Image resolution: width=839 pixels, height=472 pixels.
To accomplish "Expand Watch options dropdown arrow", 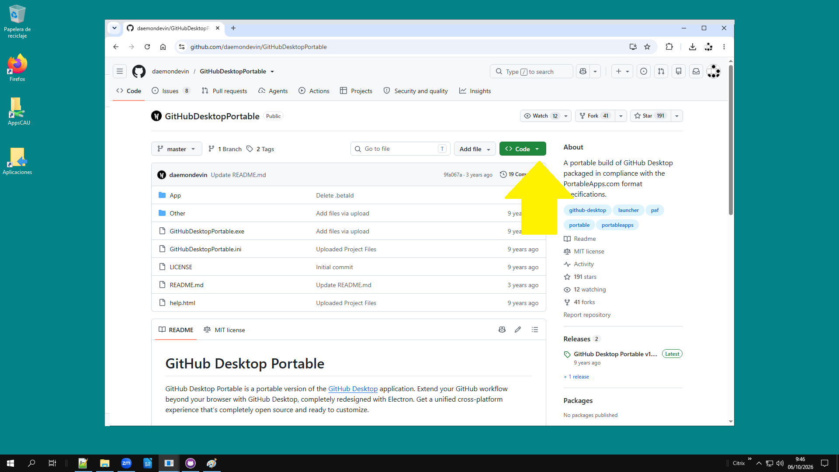I will click(x=566, y=116).
